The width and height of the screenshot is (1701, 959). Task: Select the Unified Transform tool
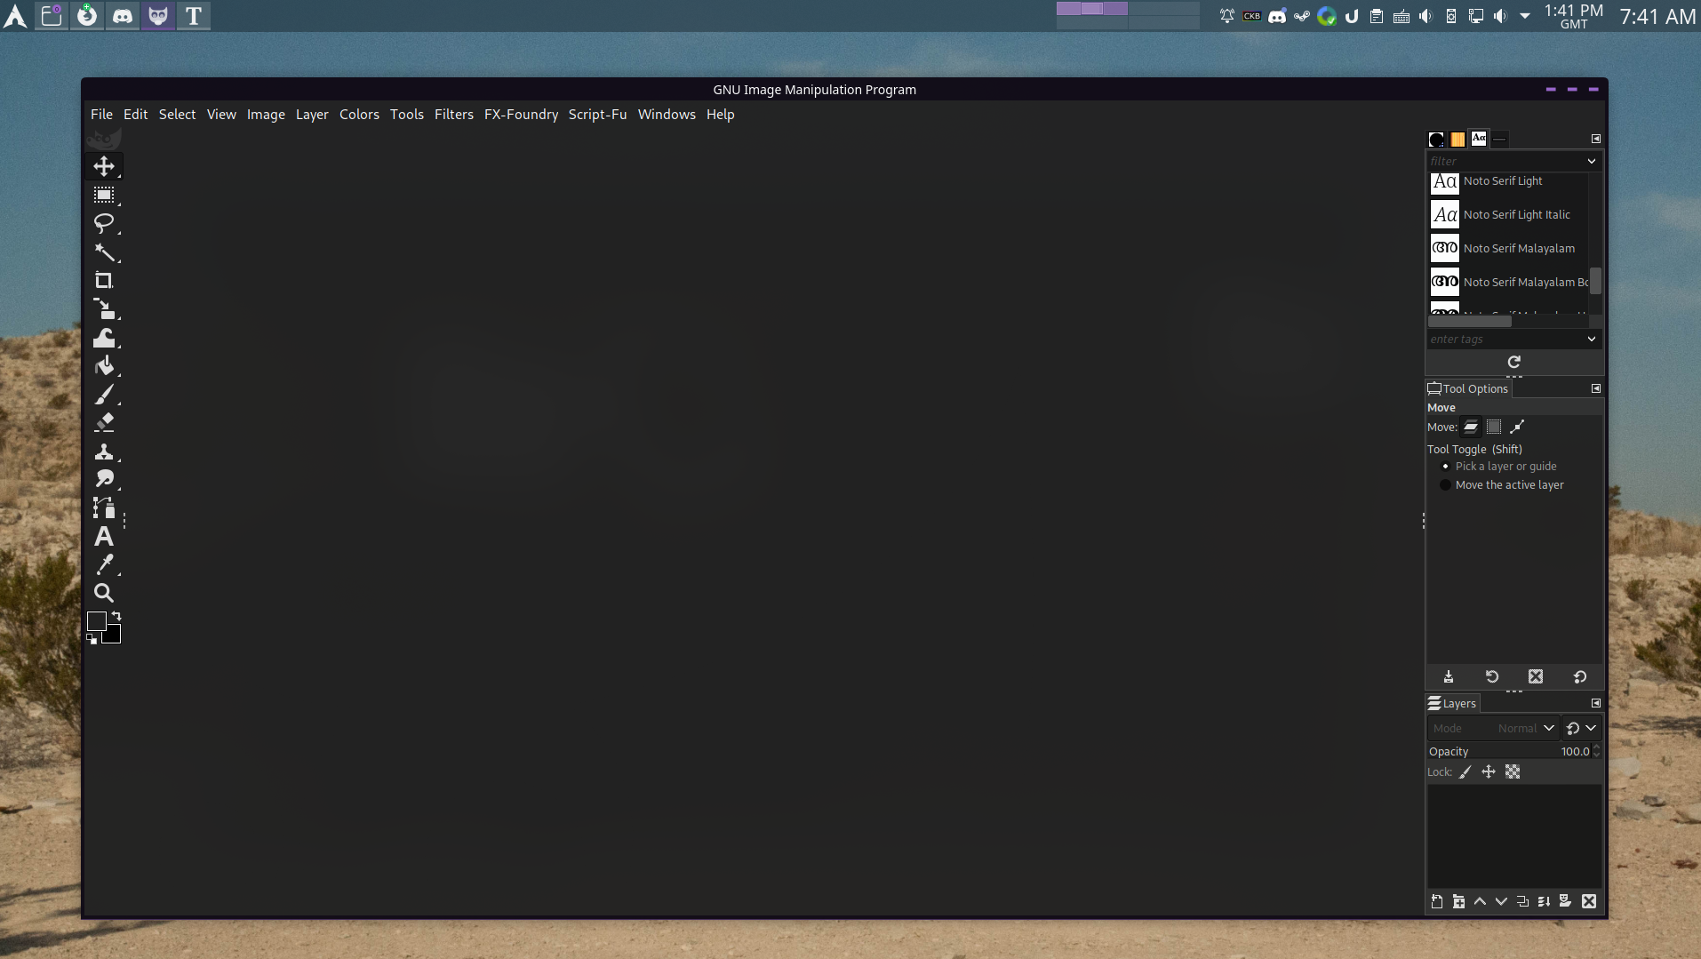pyautogui.click(x=104, y=308)
